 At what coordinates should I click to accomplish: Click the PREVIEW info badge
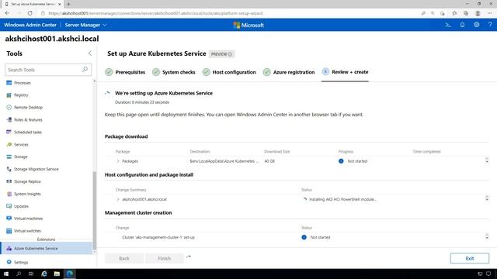(x=221, y=54)
